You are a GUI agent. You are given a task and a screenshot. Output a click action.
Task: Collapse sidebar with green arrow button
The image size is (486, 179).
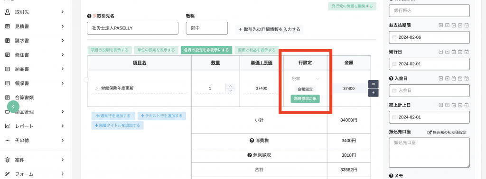[x=13, y=107]
